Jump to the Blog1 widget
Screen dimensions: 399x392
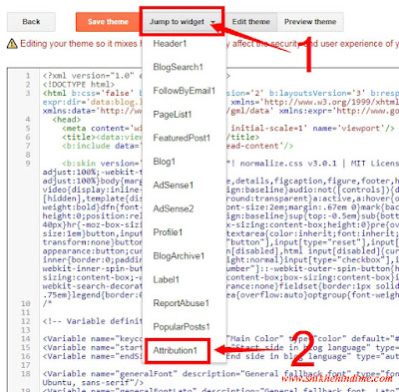pyautogui.click(x=164, y=162)
